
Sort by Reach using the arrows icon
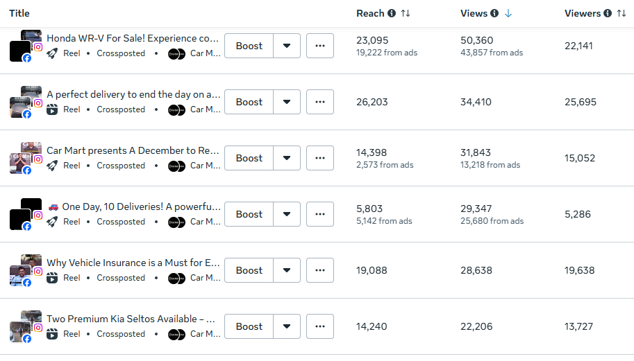(406, 13)
